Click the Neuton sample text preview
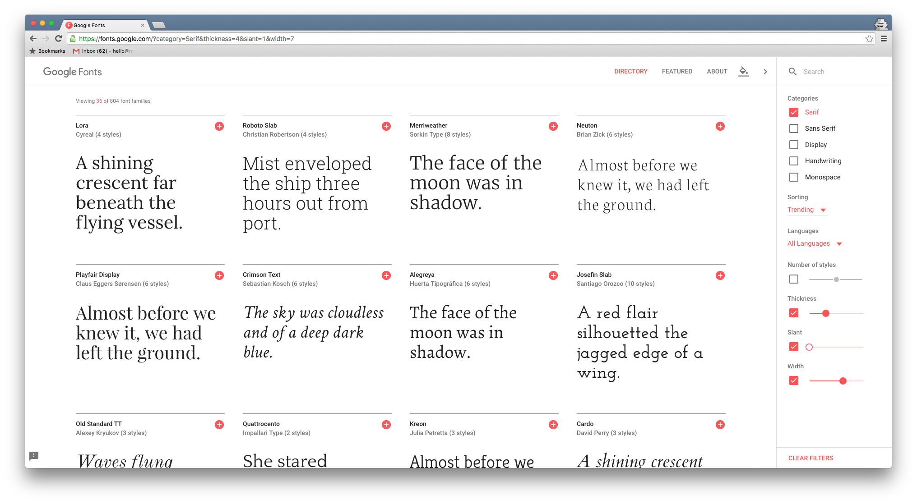Image resolution: width=917 pixels, height=504 pixels. tap(644, 185)
